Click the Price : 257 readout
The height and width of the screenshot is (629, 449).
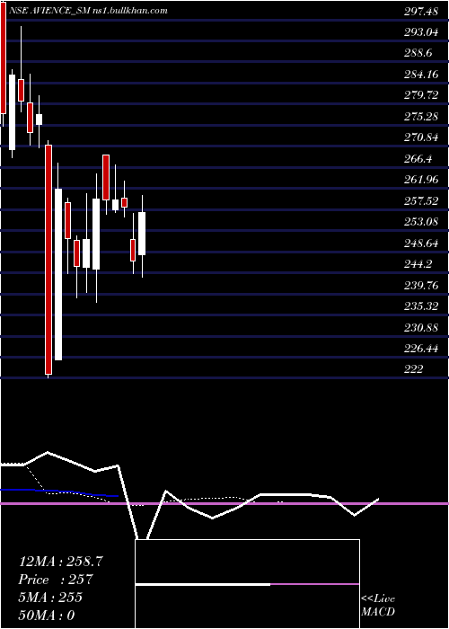pos(56,580)
